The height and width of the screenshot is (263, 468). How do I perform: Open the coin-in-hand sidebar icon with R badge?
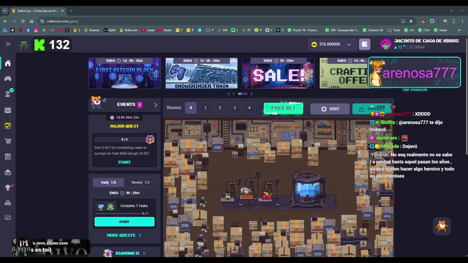pyautogui.click(x=8, y=94)
